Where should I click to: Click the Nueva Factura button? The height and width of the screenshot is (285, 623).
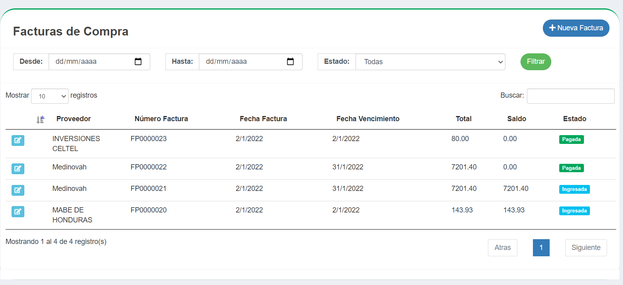click(576, 28)
